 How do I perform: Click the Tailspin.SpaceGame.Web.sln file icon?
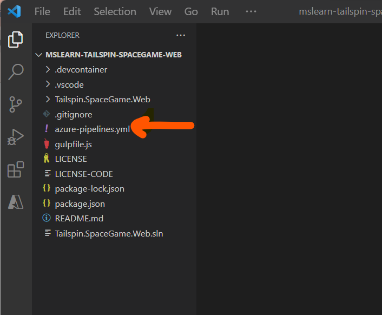[48, 233]
